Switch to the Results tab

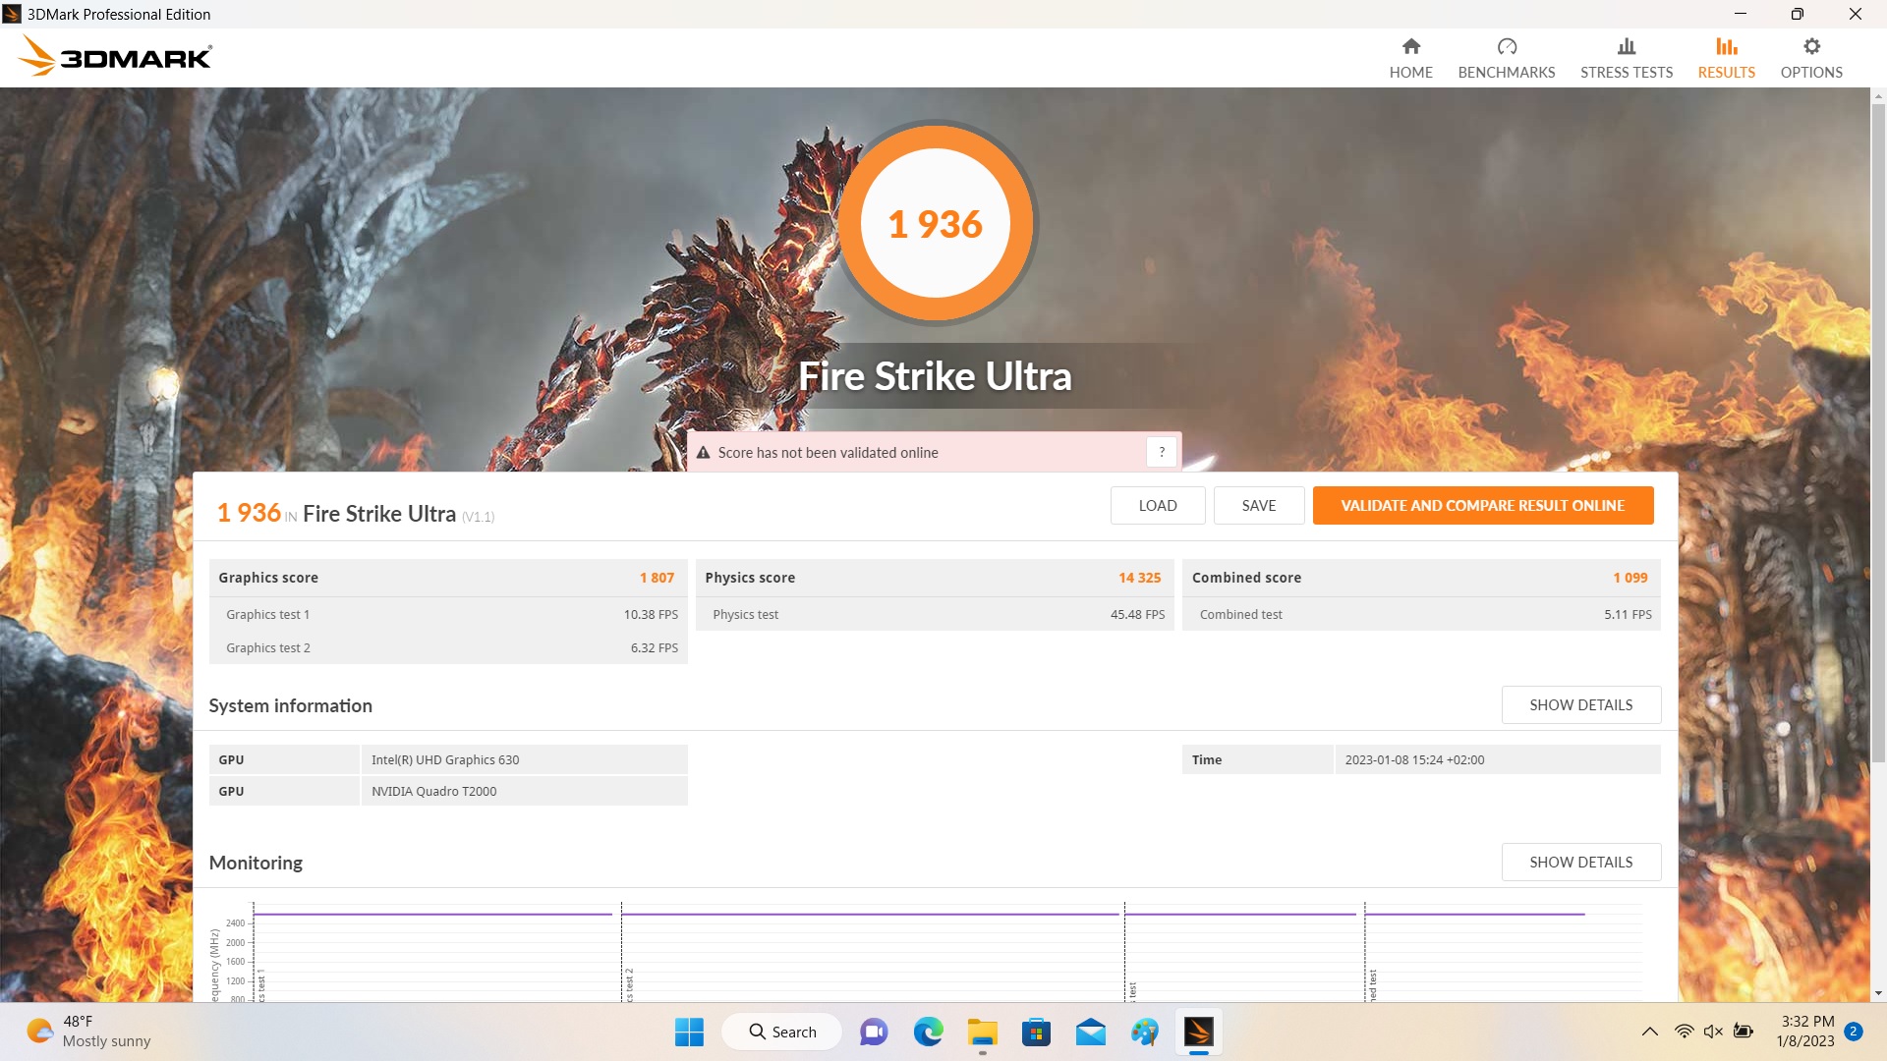point(1726,58)
